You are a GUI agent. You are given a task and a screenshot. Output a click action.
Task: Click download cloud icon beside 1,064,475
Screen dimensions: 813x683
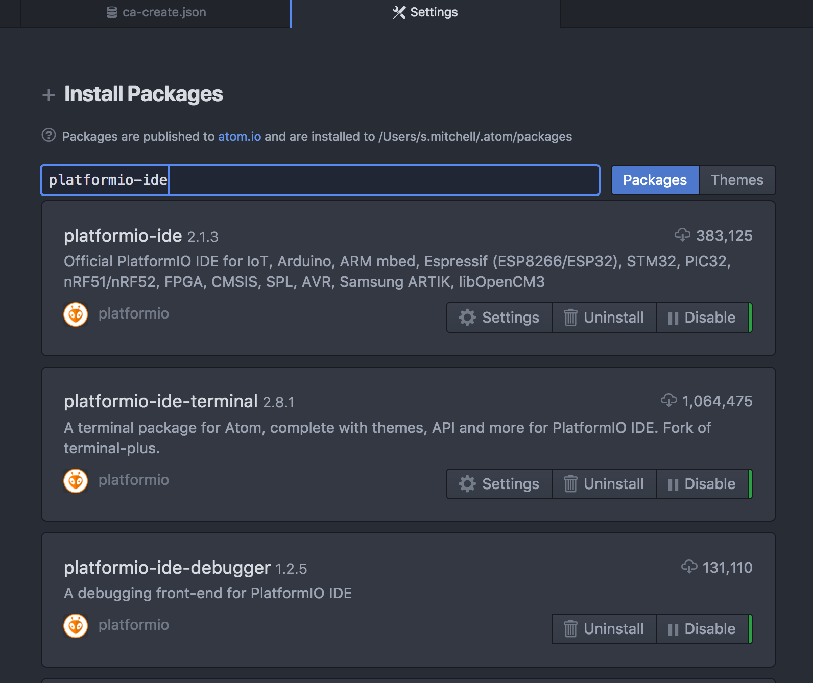tap(668, 400)
